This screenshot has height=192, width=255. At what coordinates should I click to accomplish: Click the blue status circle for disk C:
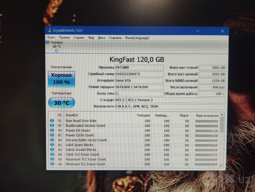(47, 42)
